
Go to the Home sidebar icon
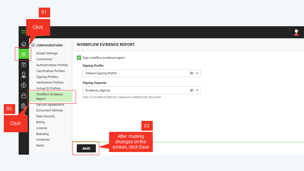pos(24,44)
